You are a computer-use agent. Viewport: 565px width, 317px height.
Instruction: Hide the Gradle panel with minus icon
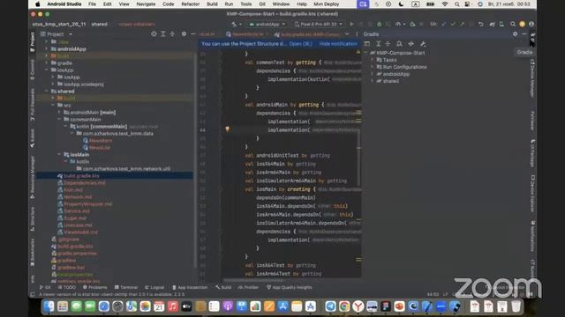pyautogui.click(x=524, y=33)
